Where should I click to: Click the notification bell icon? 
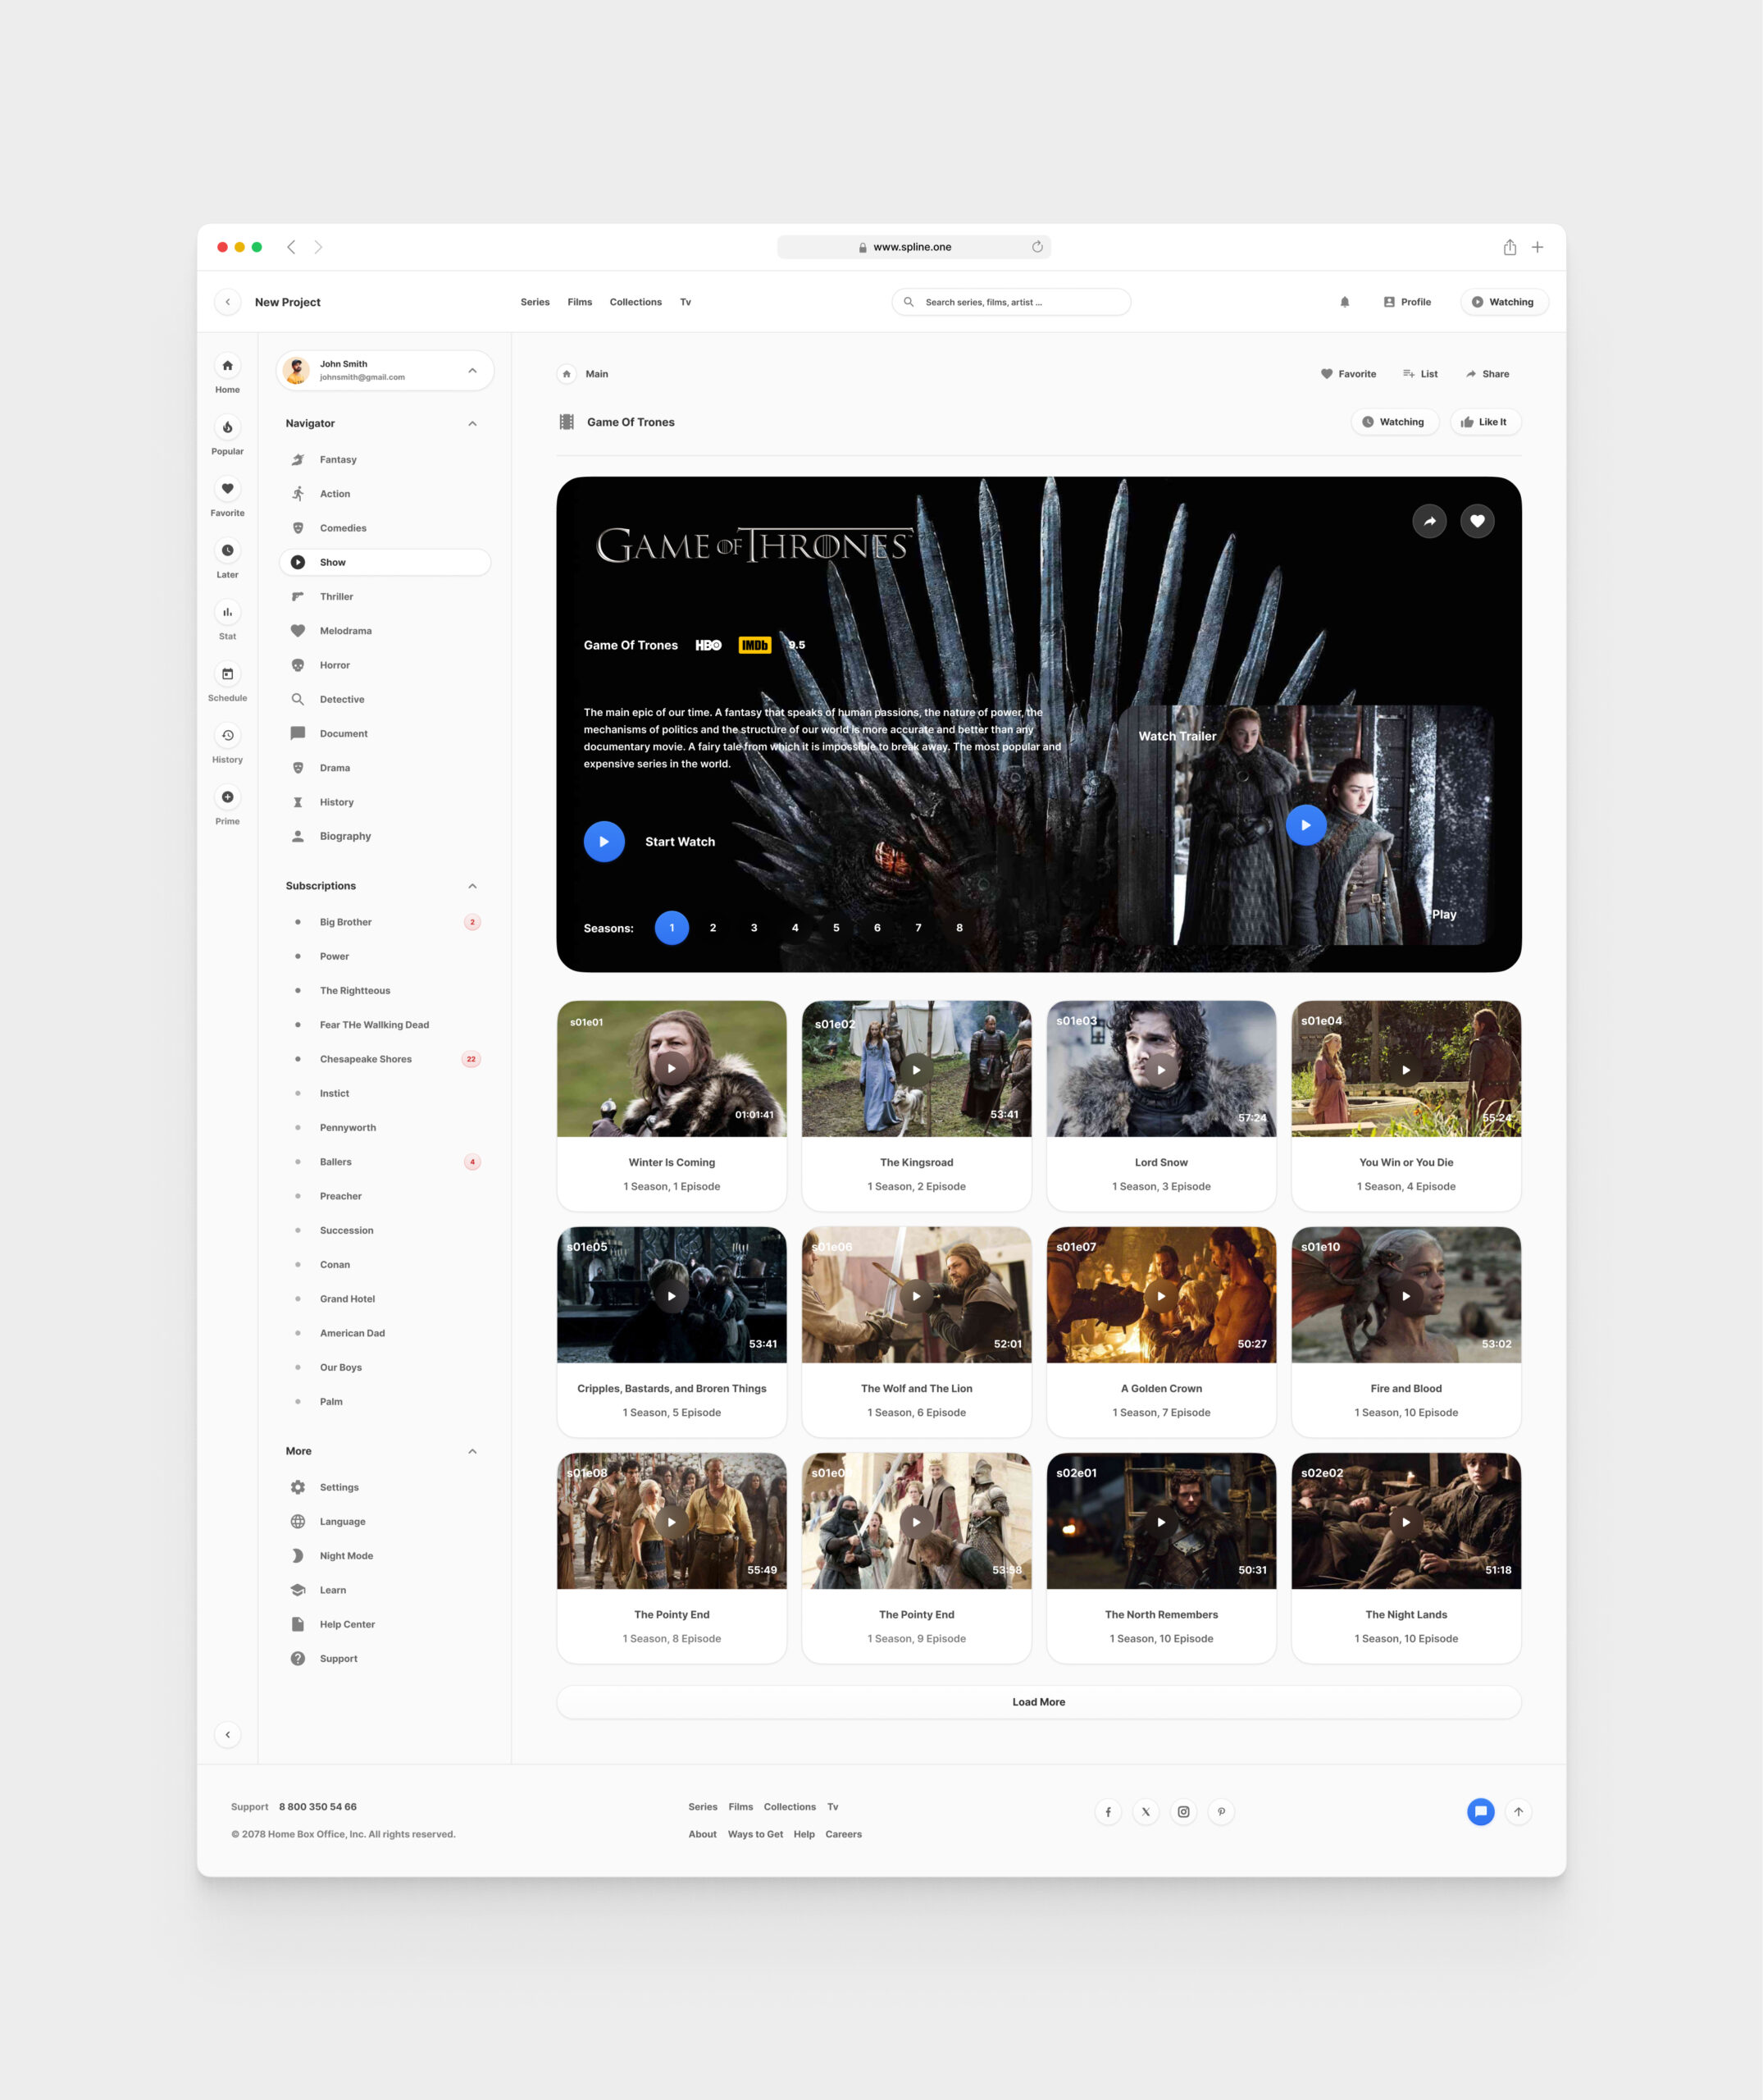(1344, 302)
